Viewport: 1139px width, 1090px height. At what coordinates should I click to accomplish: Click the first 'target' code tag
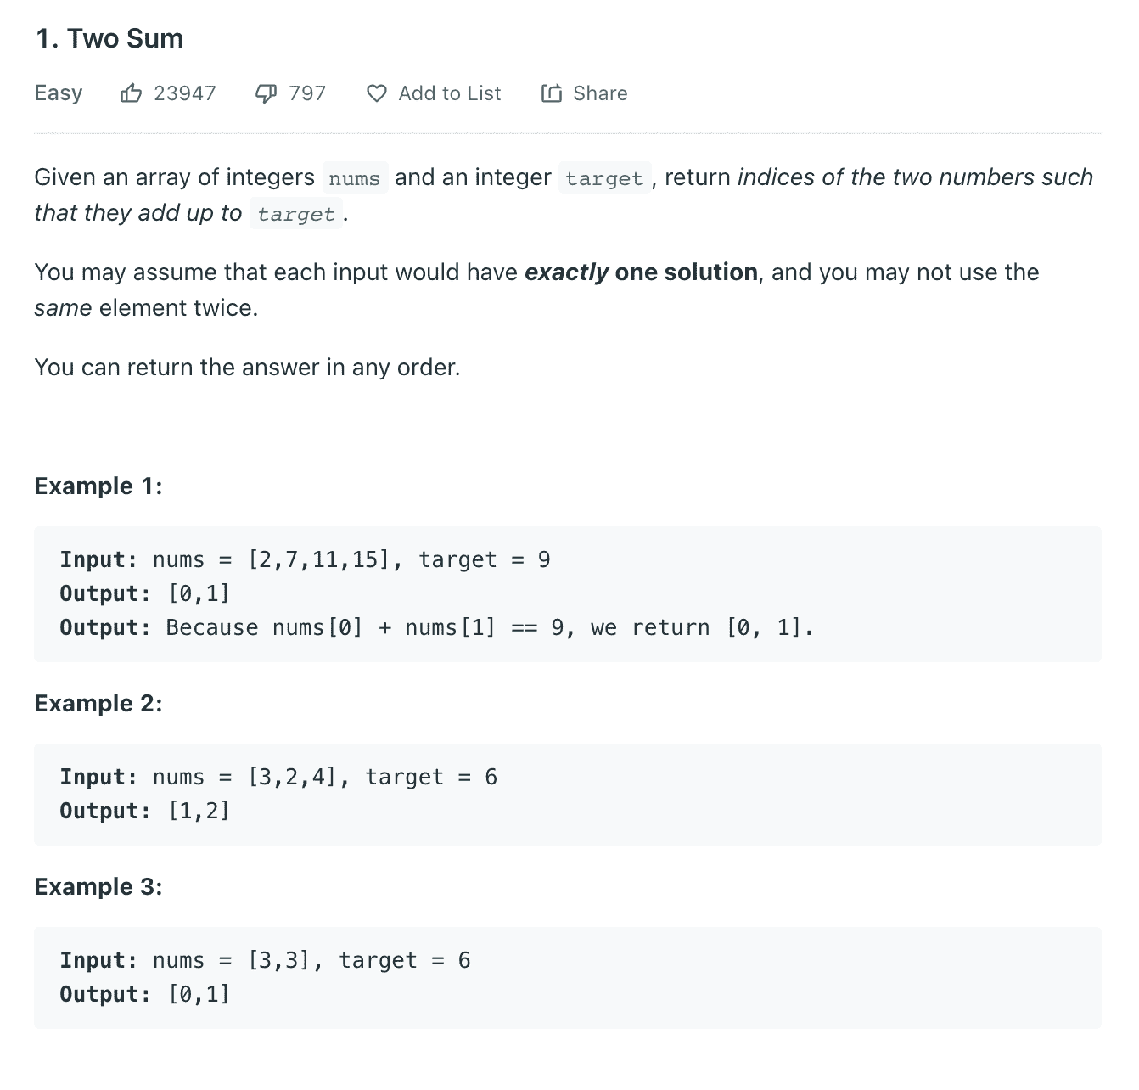(x=605, y=178)
